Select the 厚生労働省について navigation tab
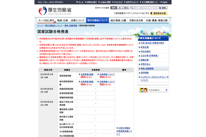The width and height of the screenshot is (206, 137). (97, 21)
